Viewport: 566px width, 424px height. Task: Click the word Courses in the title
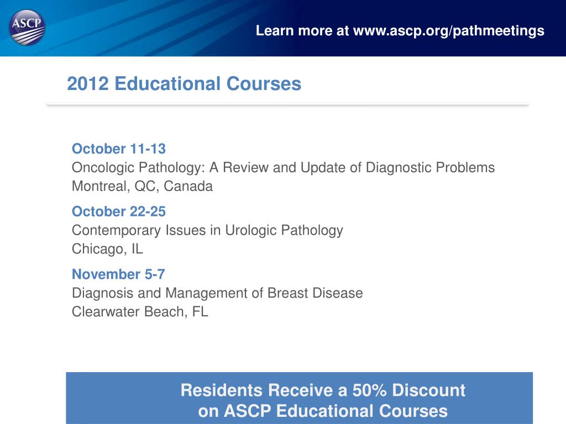click(x=264, y=84)
